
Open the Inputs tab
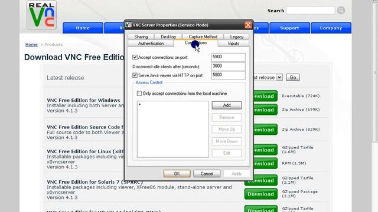pyautogui.click(x=233, y=43)
